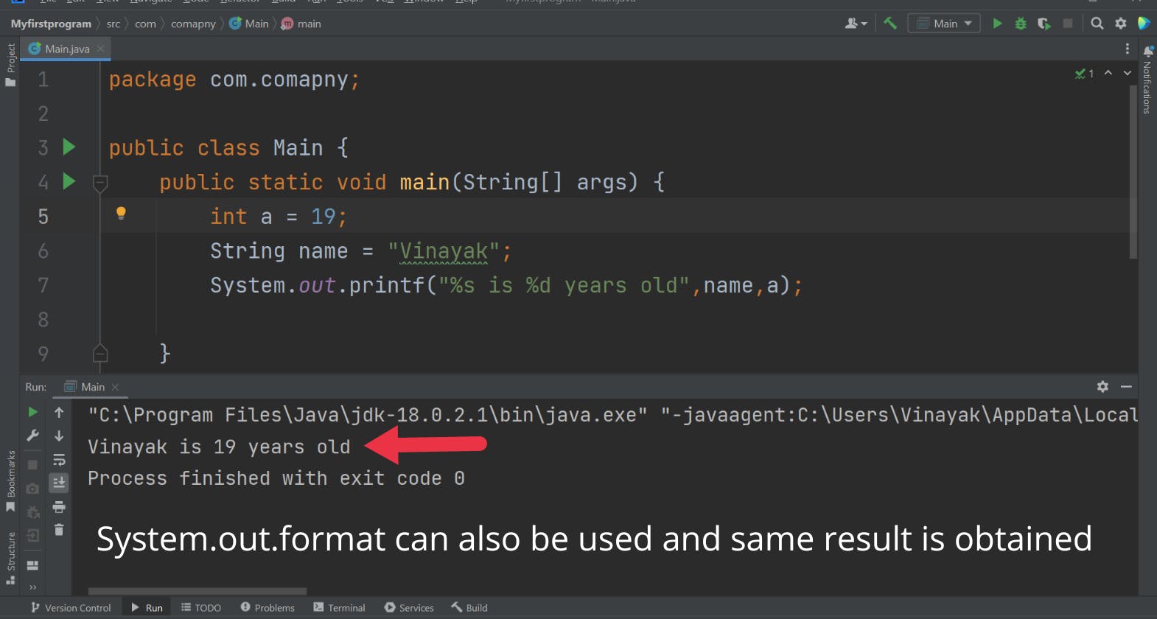
Task: Open the Code With Me user dropdown
Action: pos(855,24)
